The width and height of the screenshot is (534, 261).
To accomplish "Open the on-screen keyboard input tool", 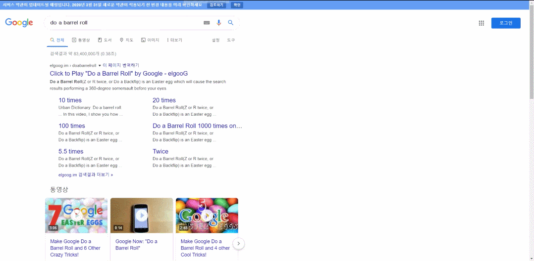I will 207,23.
